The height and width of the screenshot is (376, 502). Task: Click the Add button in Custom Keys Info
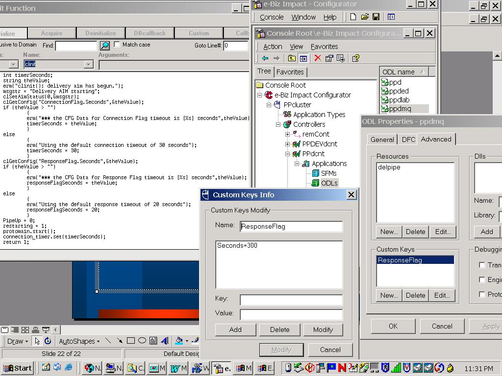tap(235, 329)
